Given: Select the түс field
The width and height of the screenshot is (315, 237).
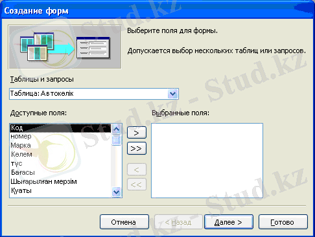Looking at the screenshot, I should (60, 163).
